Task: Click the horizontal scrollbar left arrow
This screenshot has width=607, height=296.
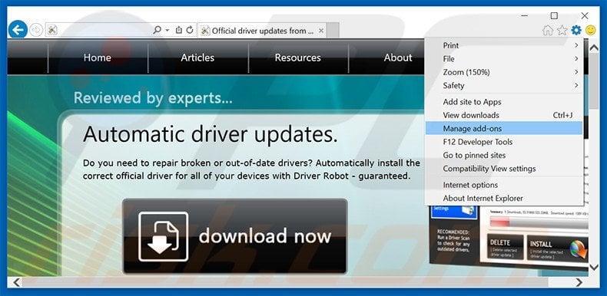Action: [16, 282]
